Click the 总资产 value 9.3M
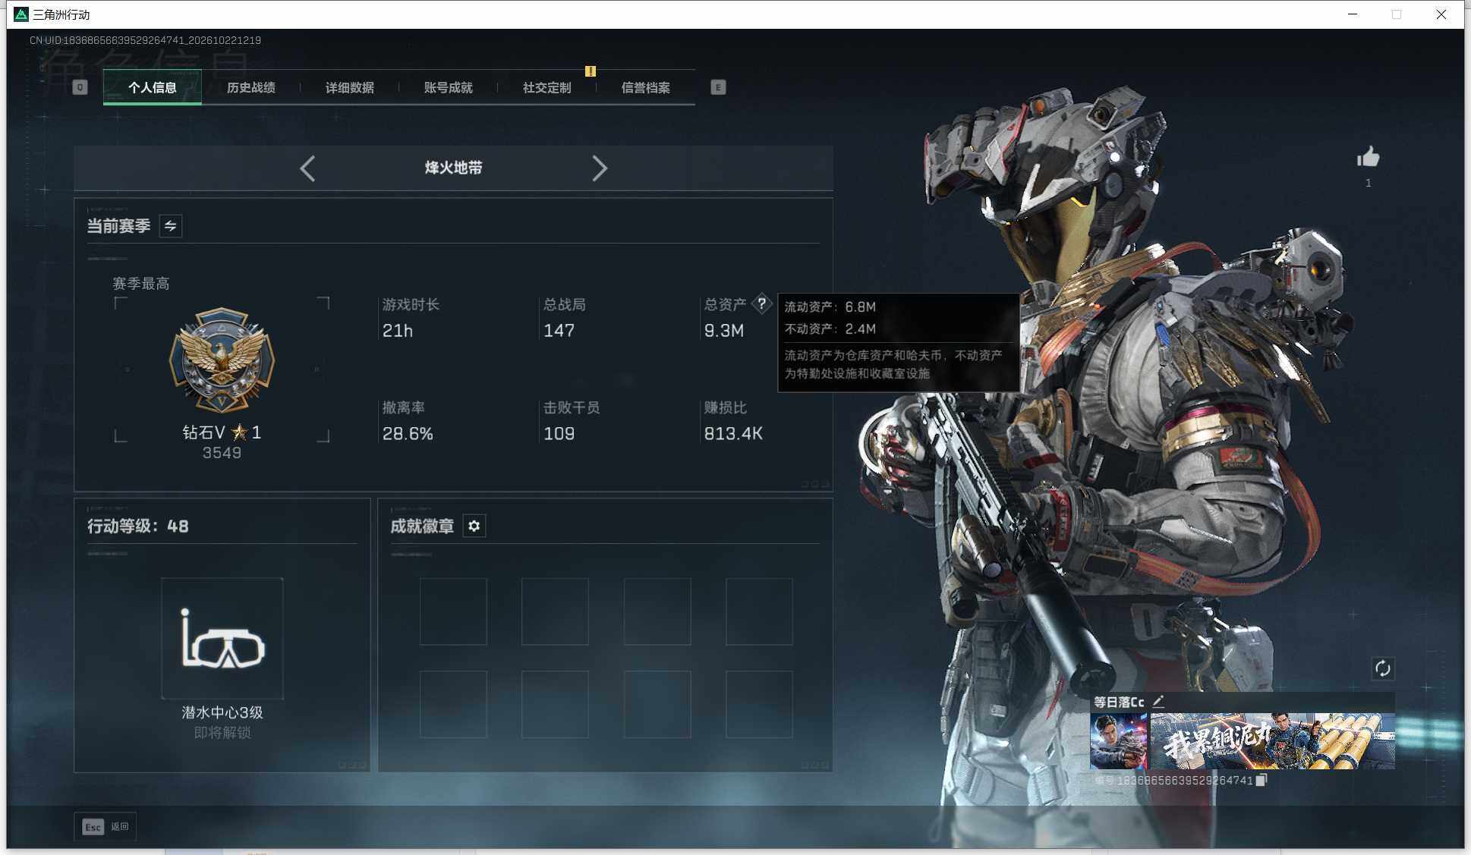 pyautogui.click(x=724, y=331)
